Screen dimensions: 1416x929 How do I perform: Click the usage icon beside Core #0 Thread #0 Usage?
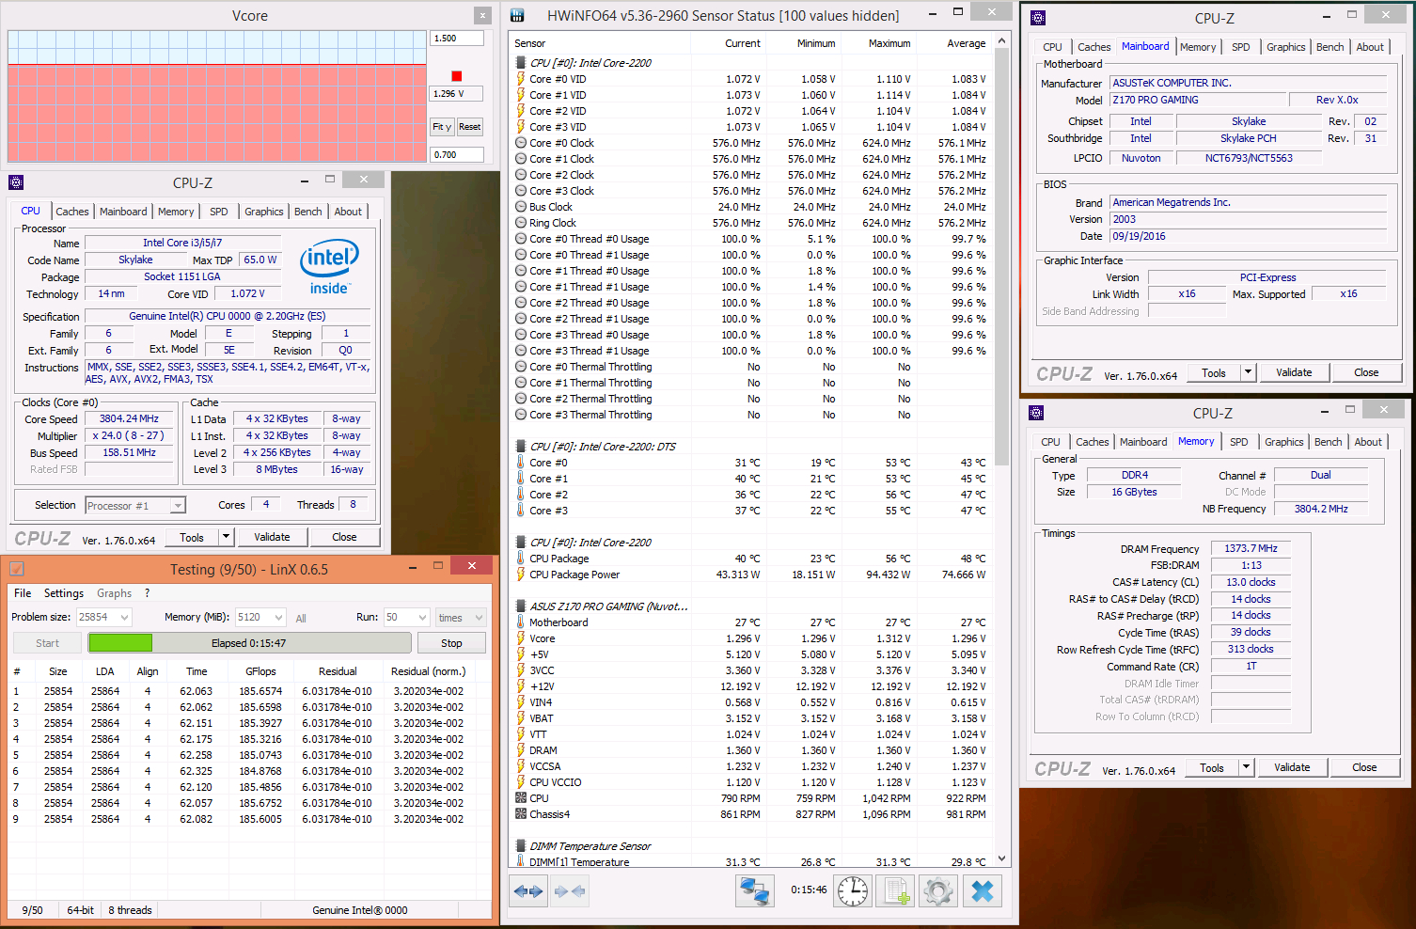pyautogui.click(x=521, y=239)
